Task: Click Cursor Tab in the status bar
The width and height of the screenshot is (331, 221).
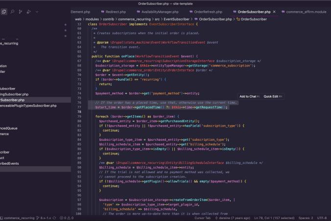Action: 202,218
